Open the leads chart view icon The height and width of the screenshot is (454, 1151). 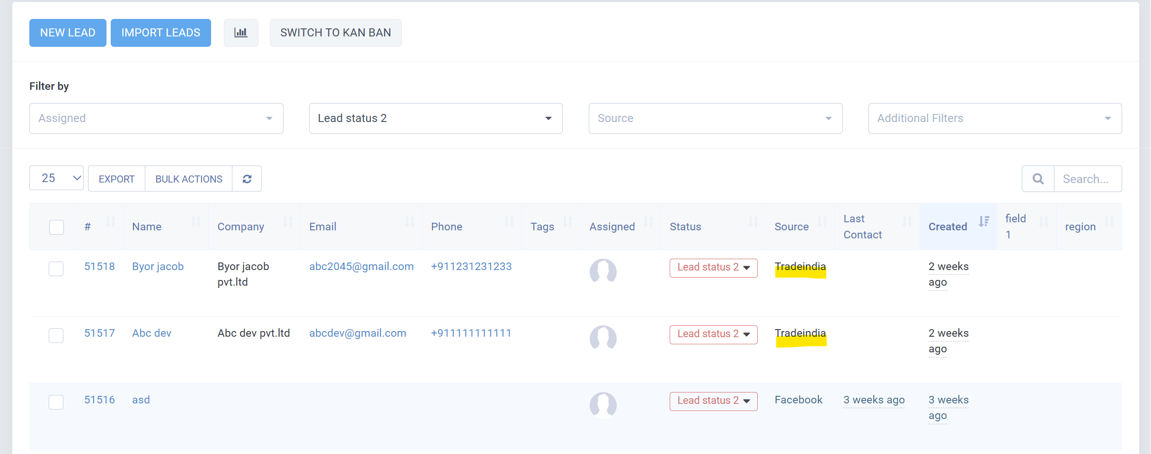[241, 33]
